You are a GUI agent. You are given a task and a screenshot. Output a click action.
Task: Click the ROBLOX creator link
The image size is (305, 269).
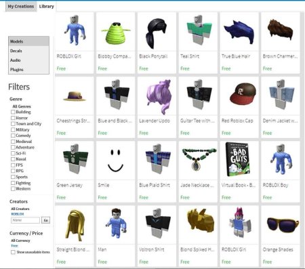click(x=18, y=214)
